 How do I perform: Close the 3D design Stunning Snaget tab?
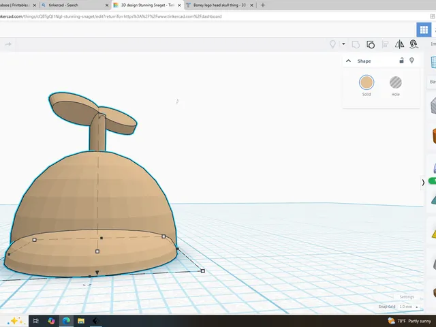click(179, 5)
